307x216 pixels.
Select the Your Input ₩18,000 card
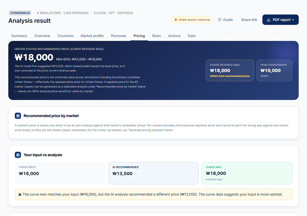(x=60, y=173)
